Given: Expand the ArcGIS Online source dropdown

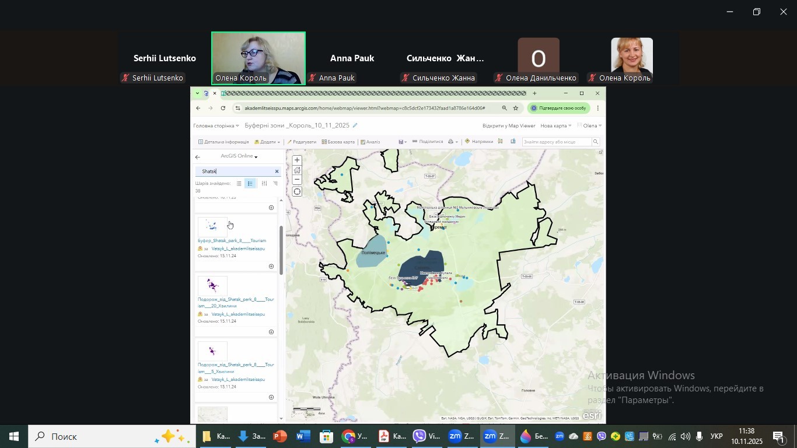Looking at the screenshot, I should tap(239, 156).
